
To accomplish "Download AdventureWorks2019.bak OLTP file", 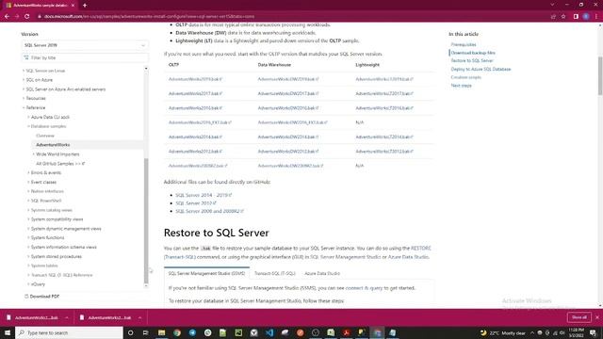I will click(195, 79).
